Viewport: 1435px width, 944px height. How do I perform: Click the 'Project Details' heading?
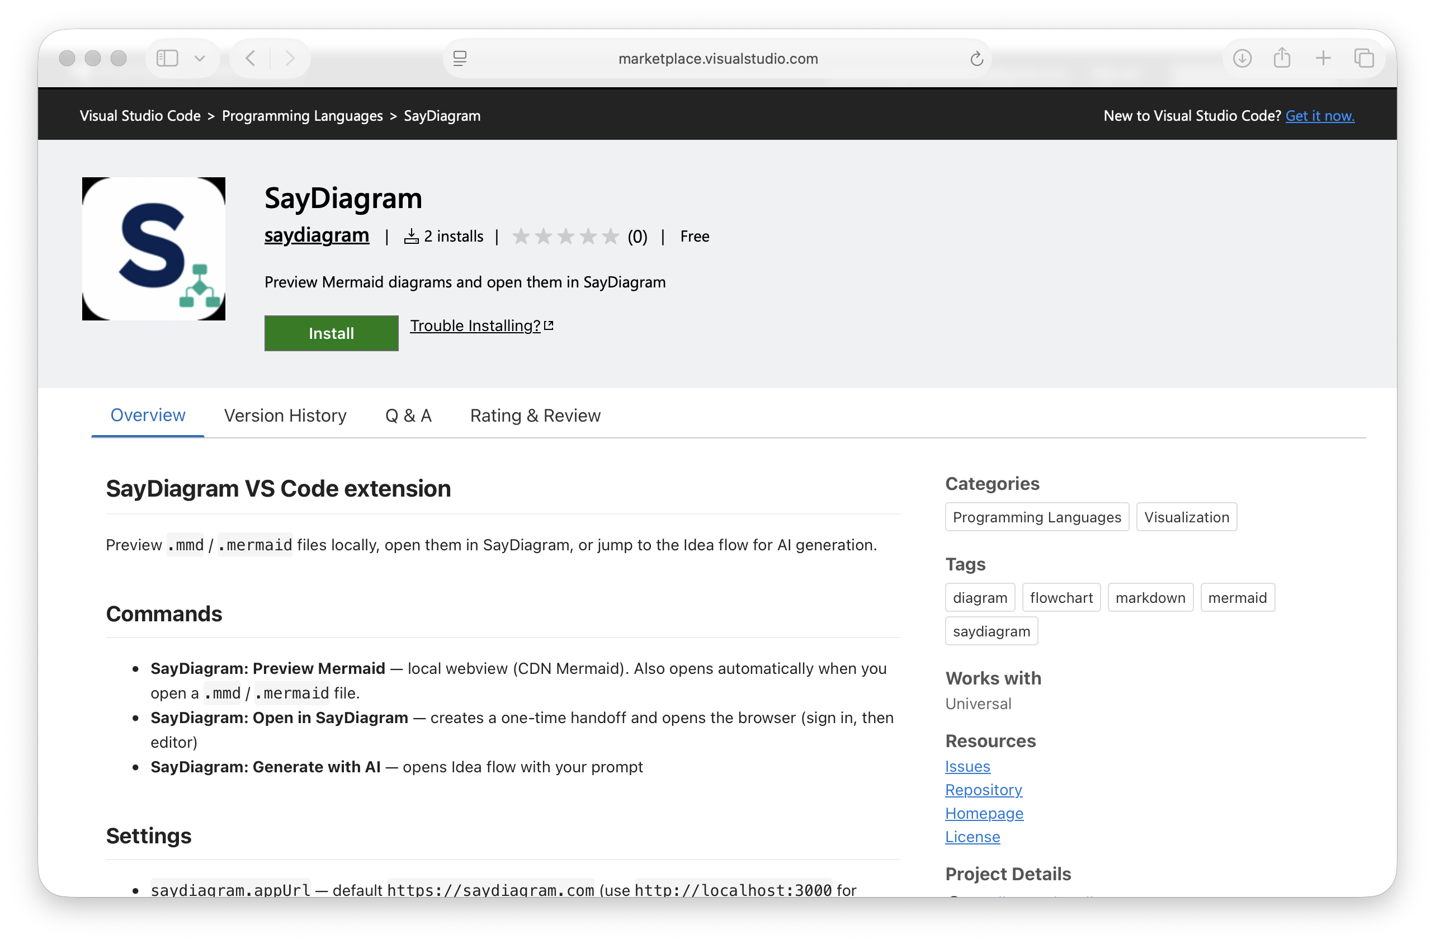pos(1008,874)
